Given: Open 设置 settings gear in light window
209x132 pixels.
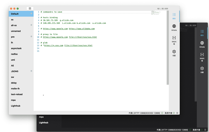Looking at the screenshot, I should coord(174,53).
